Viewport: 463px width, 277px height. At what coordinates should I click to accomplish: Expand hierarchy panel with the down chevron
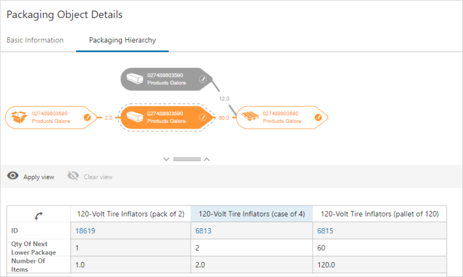click(x=166, y=158)
